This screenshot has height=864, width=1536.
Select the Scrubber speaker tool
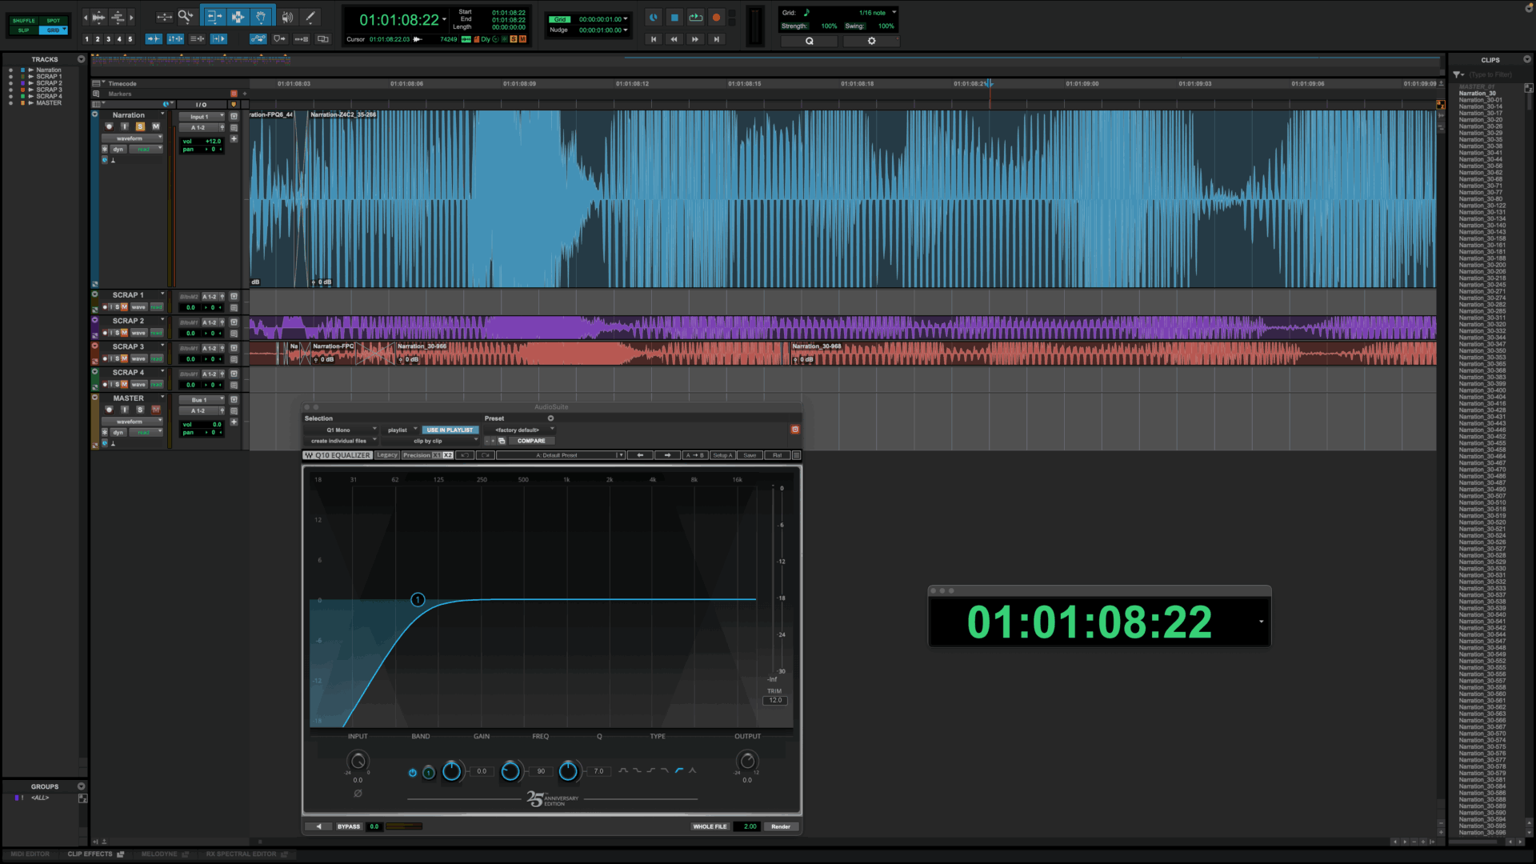click(x=287, y=17)
